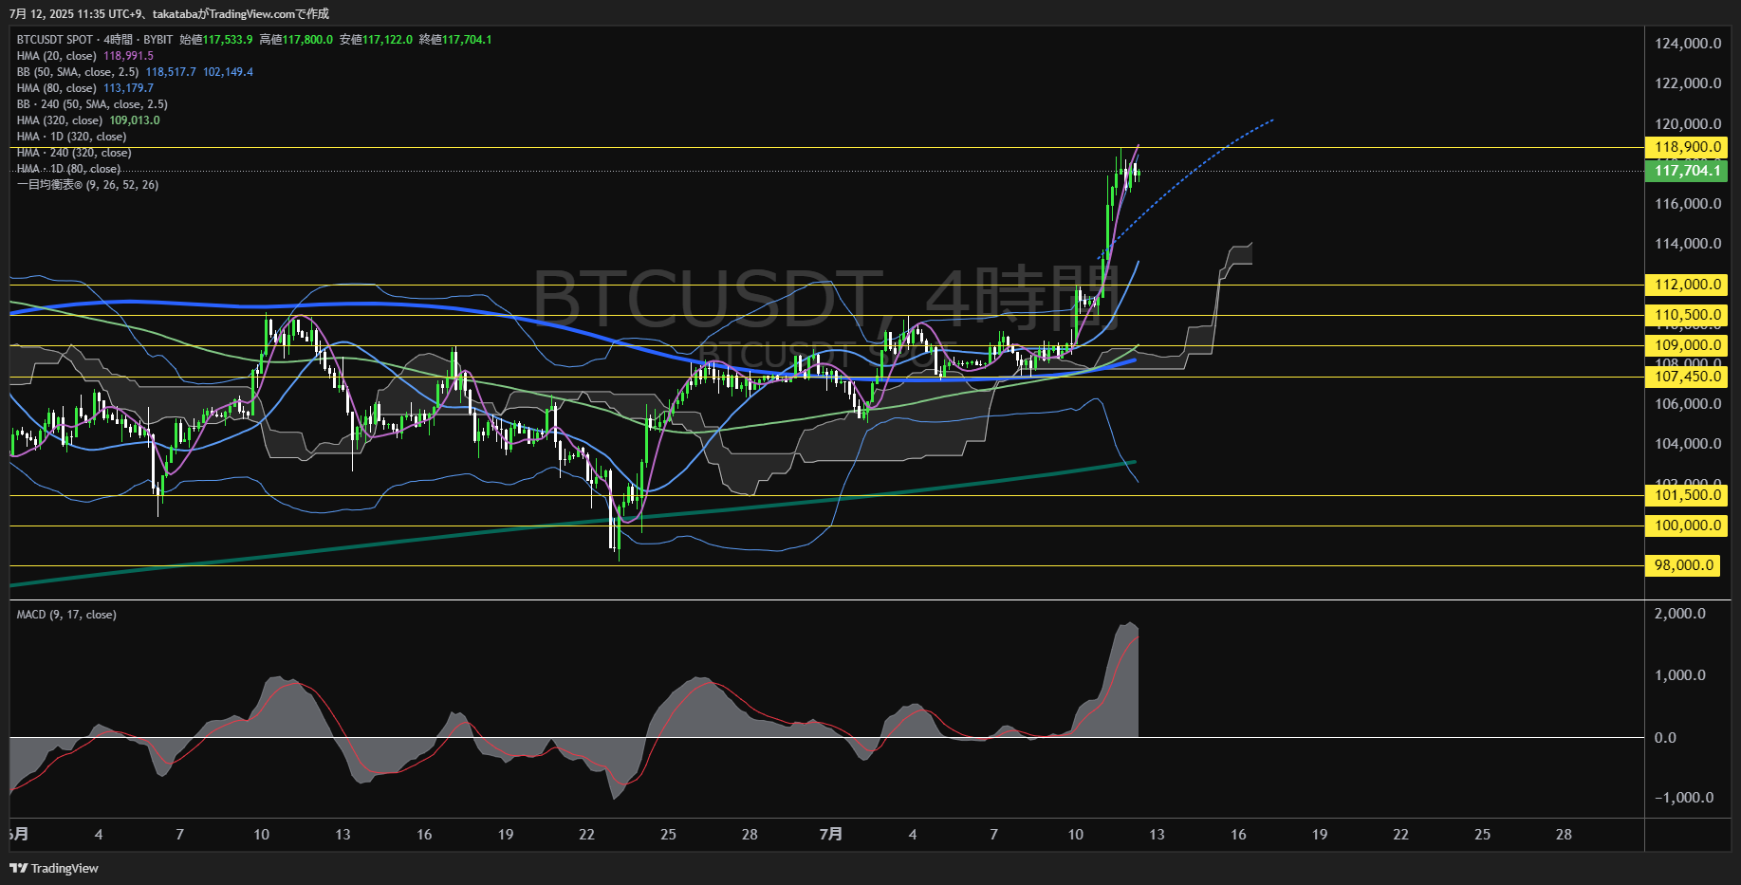This screenshot has height=885, width=1741.
Task: Click the HMA (20, close) indicator legend
Action: pos(56,56)
